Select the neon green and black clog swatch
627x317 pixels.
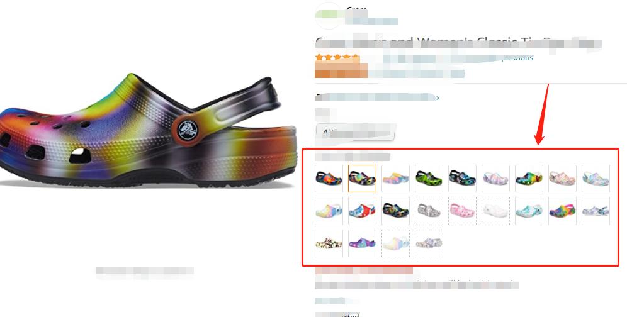(x=429, y=178)
